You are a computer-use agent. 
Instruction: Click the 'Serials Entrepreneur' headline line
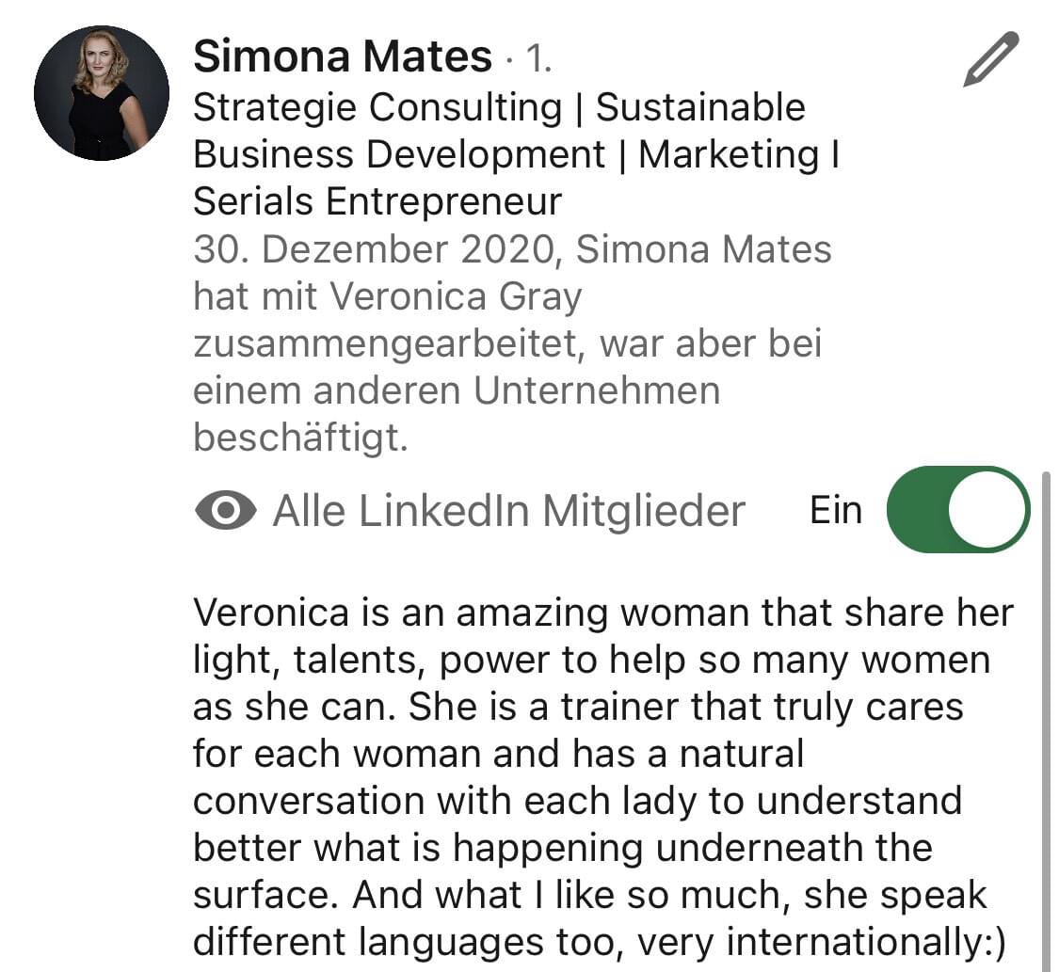point(377,201)
